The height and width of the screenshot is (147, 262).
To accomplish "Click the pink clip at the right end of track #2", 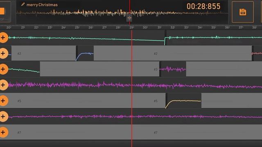I will [257, 53].
